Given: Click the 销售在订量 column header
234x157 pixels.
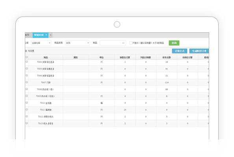Looking at the screenshot, I should pos(125,57).
